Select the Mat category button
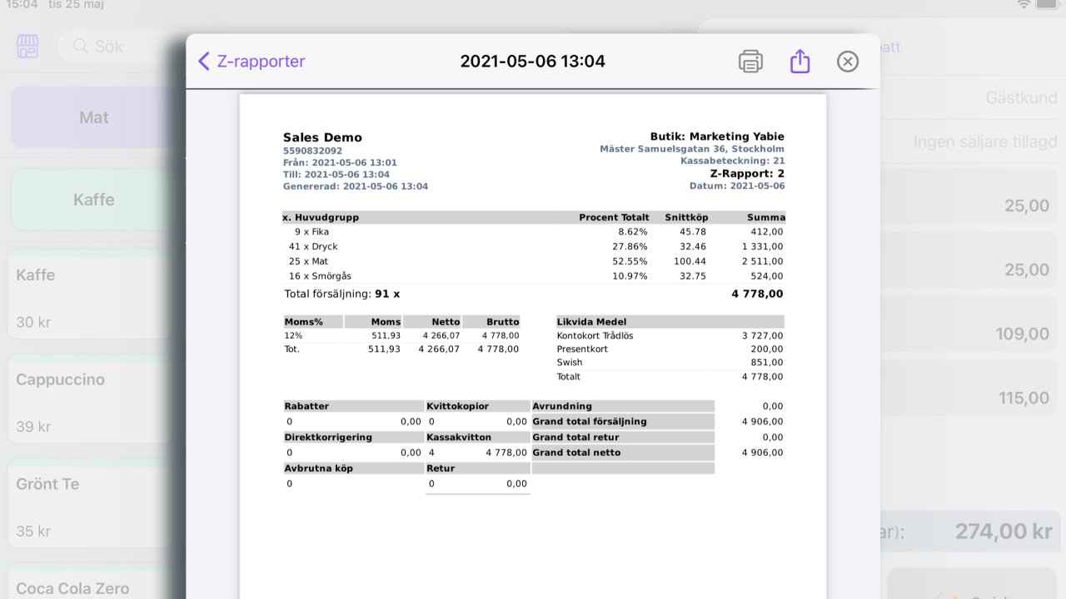 [x=94, y=117]
